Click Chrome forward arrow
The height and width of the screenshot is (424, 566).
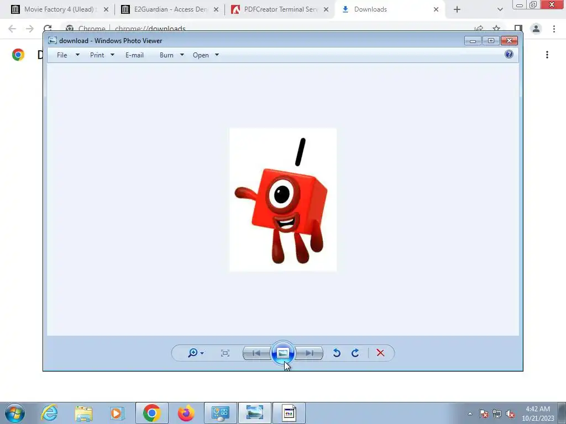pos(30,29)
